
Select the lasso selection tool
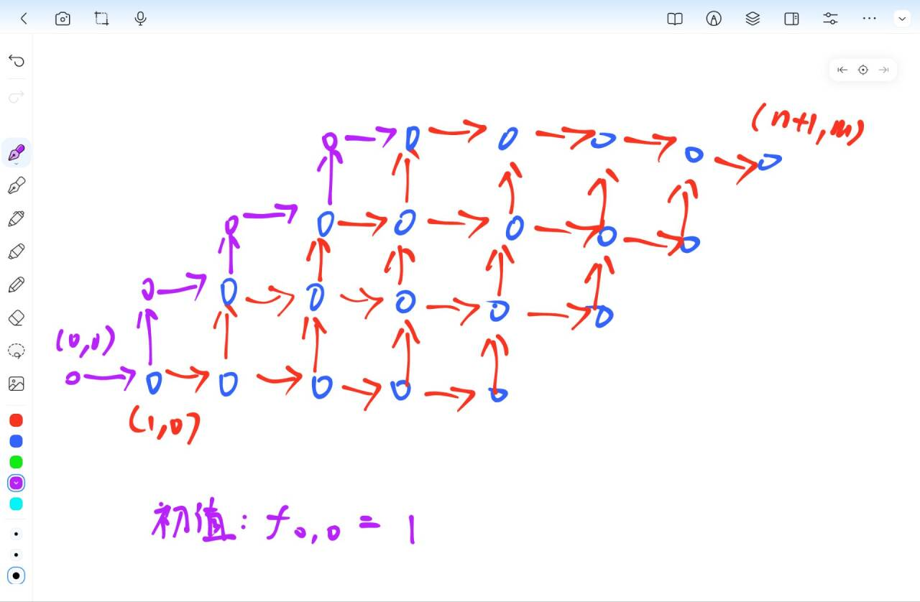point(17,351)
